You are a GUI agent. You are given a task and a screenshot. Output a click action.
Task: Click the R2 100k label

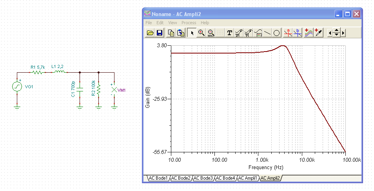(93, 88)
